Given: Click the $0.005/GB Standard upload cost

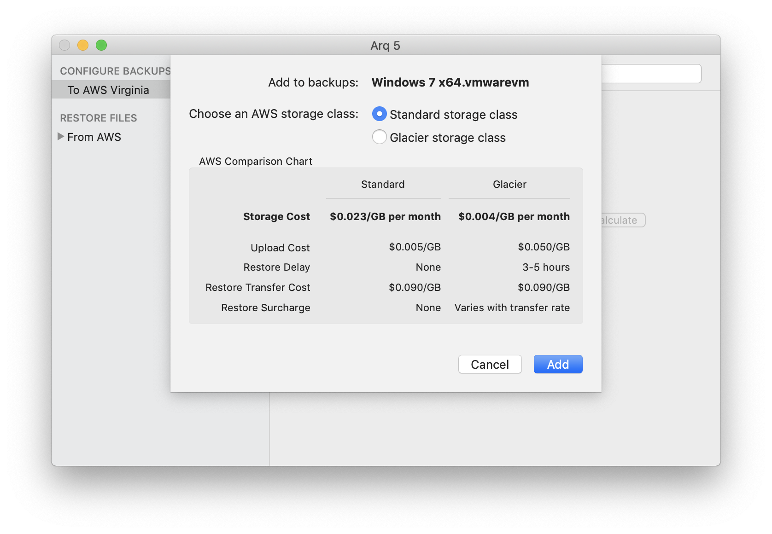Looking at the screenshot, I should (415, 247).
